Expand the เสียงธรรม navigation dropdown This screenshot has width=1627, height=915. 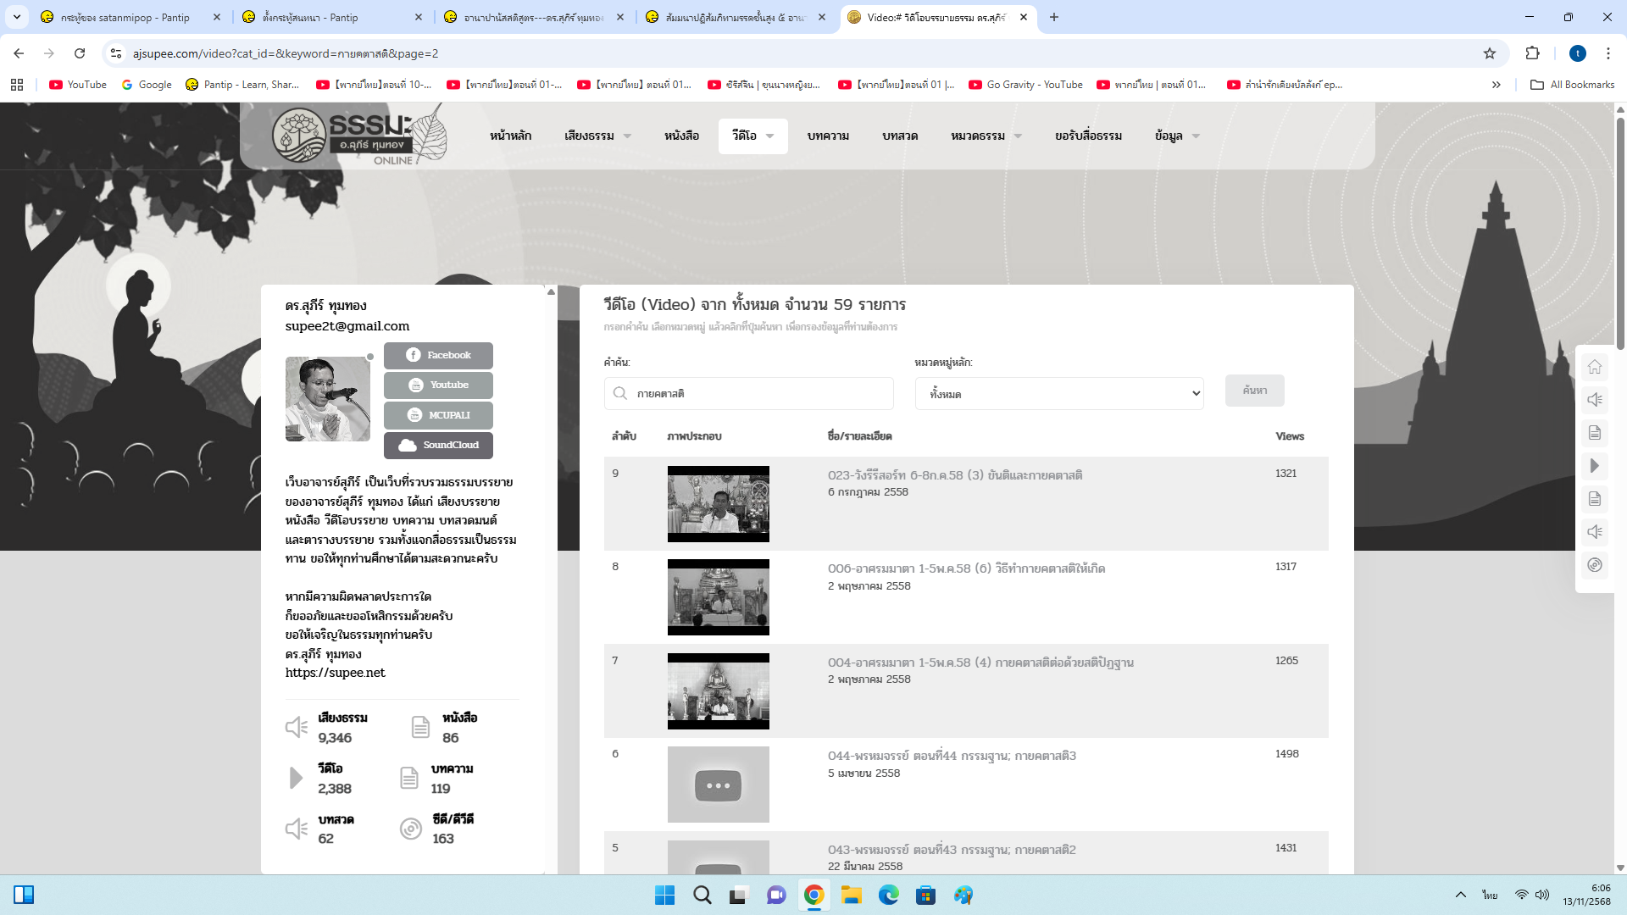(597, 136)
